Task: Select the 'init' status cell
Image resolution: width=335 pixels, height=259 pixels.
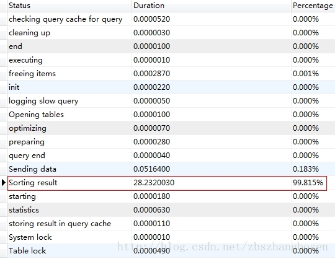Action: point(69,87)
